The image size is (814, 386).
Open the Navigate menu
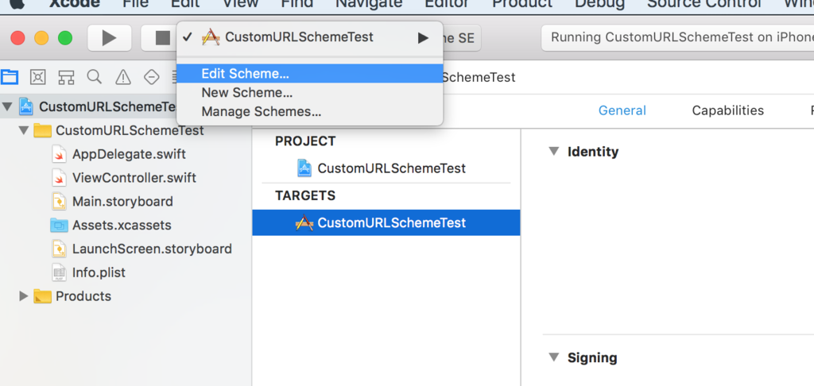tap(369, 4)
